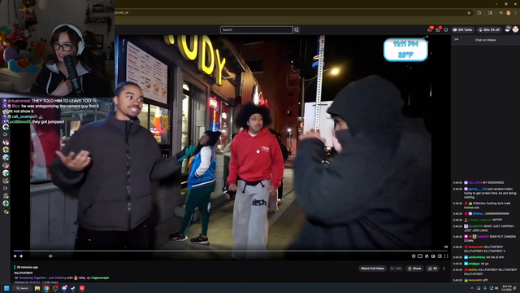This screenshot has width=520, height=293.
Task: Switch to Google Chrome in the taskbar
Action: tap(46, 288)
